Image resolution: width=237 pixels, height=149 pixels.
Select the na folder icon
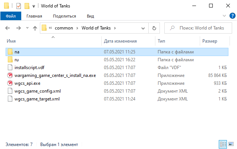[x=10, y=52]
